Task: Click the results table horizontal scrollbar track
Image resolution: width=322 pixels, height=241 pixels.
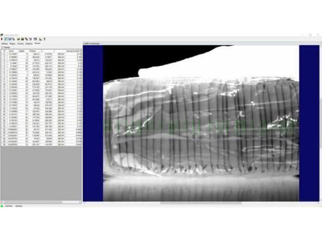Action: 41,202
